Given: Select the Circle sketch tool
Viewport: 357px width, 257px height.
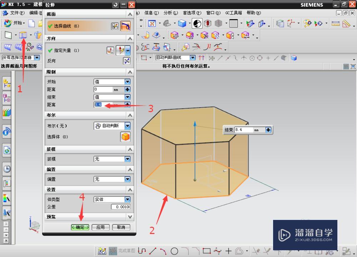Looking at the screenshot, I should [174, 251].
